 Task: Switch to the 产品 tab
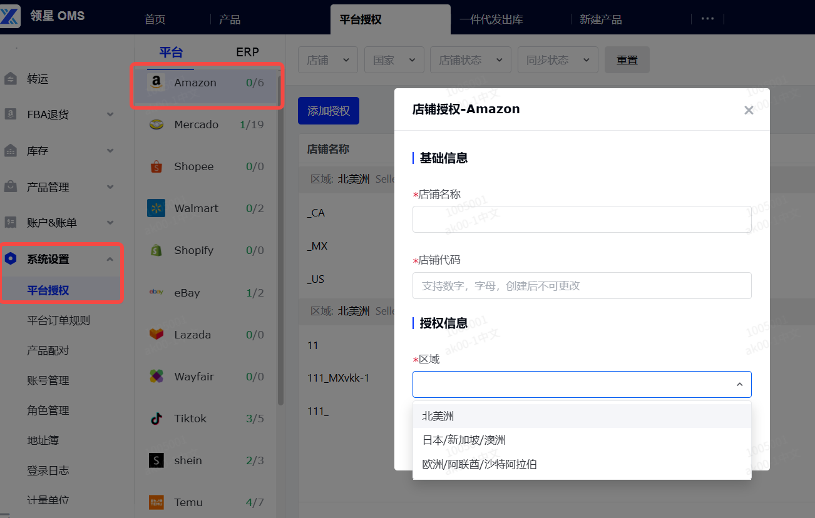click(230, 19)
